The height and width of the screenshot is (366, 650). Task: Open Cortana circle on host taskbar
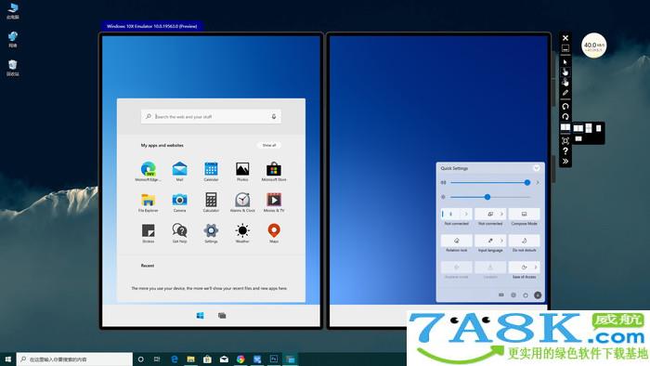(x=140, y=359)
